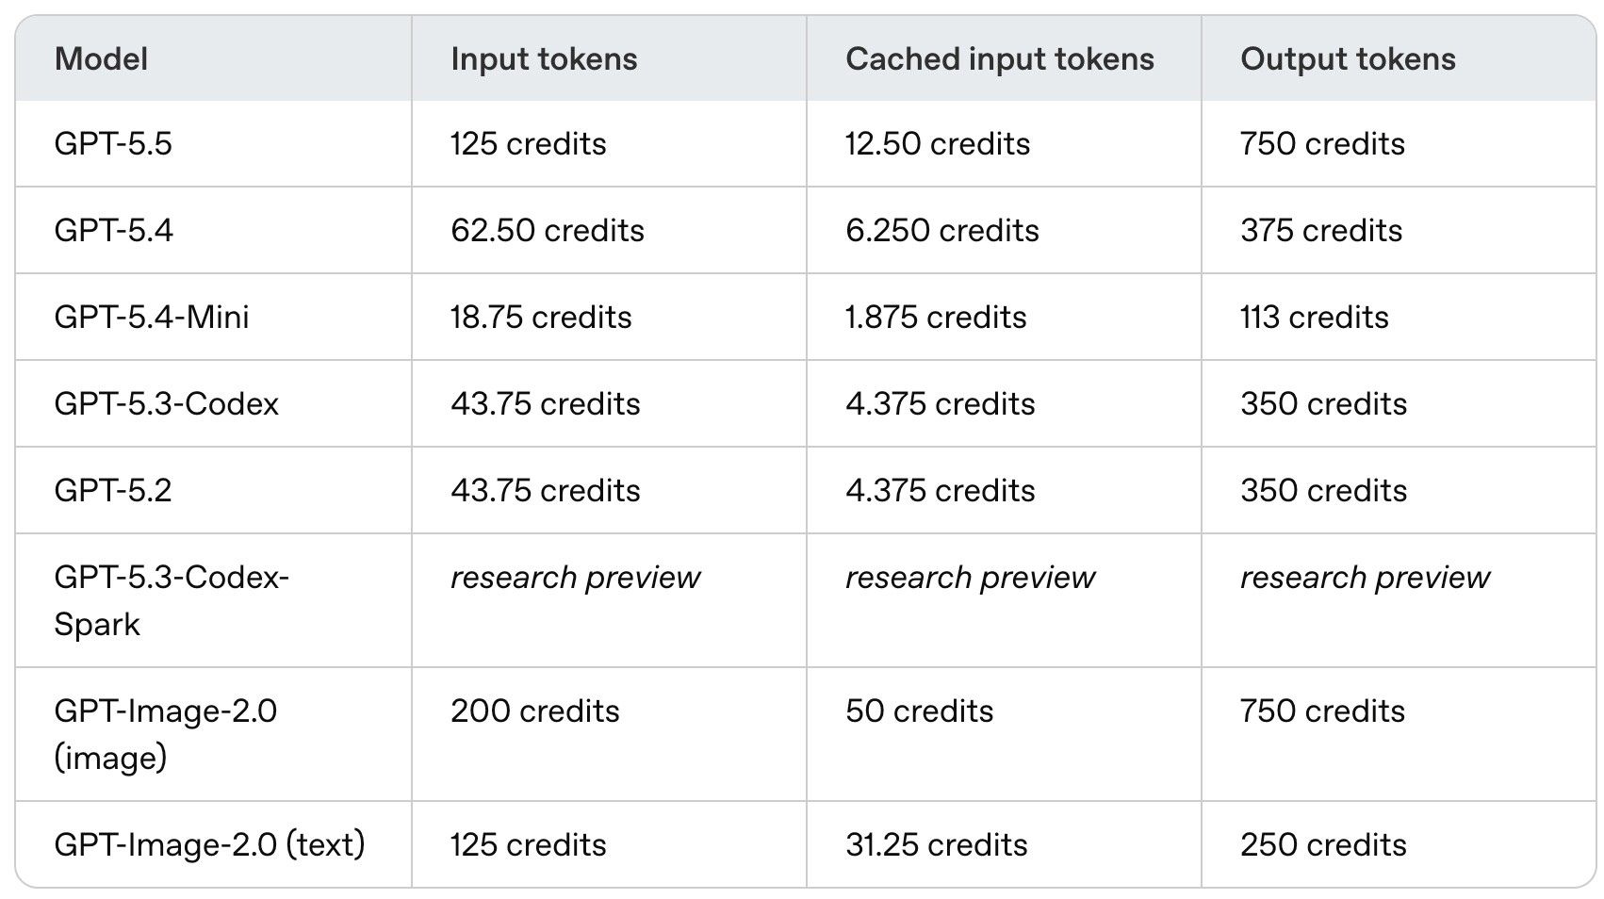Click the GPT-5.3-Codex-Spark model name
Image resolution: width=1604 pixels, height=899 pixels.
tap(172, 600)
